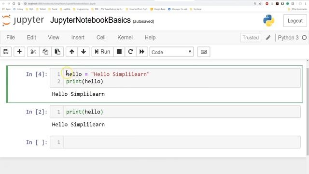Rename notebook via JupyterNotebookBasics title
The width and height of the screenshot is (309, 174).
click(x=90, y=20)
